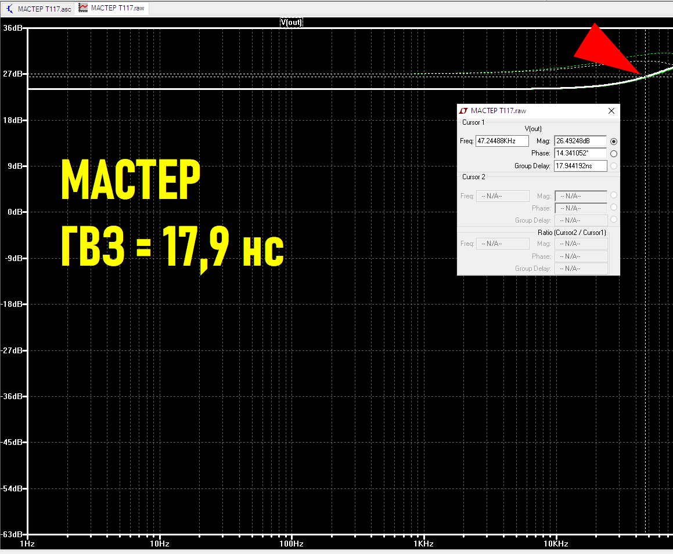Click the -63dB axis label
673x554 pixels.
tap(12, 534)
